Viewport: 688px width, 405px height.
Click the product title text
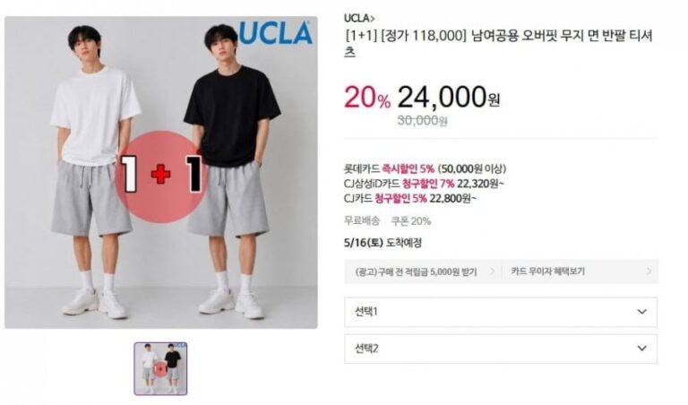[x=499, y=43]
